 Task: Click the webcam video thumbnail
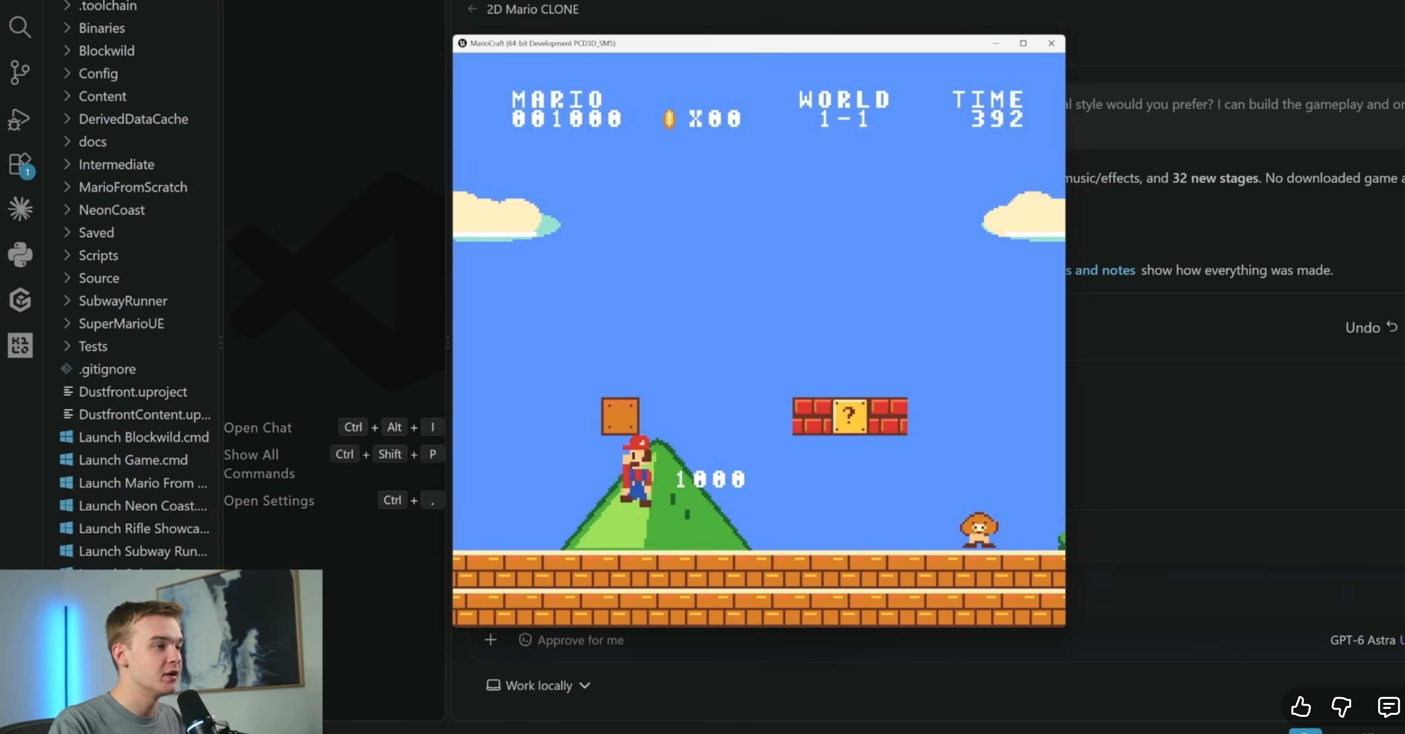(x=161, y=651)
